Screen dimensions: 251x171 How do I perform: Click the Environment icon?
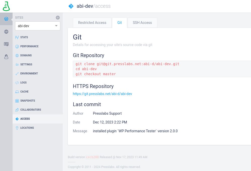tap(17, 74)
